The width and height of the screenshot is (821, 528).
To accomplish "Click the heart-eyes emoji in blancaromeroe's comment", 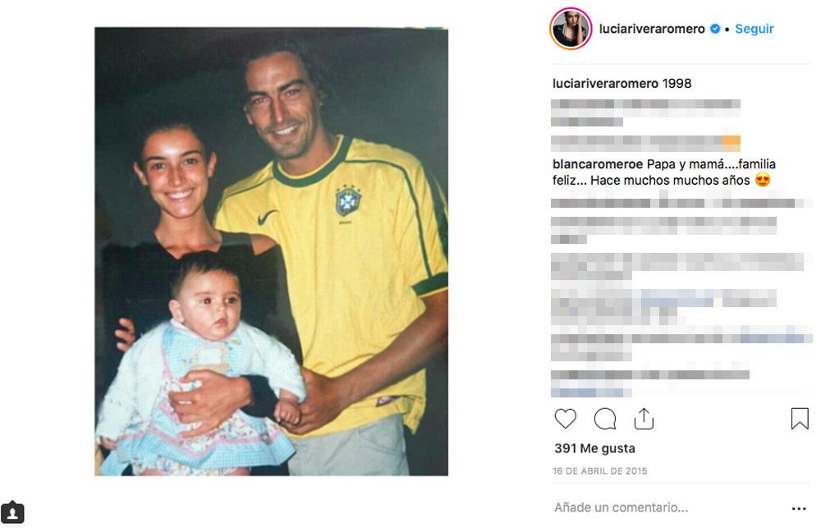I will 763,180.
